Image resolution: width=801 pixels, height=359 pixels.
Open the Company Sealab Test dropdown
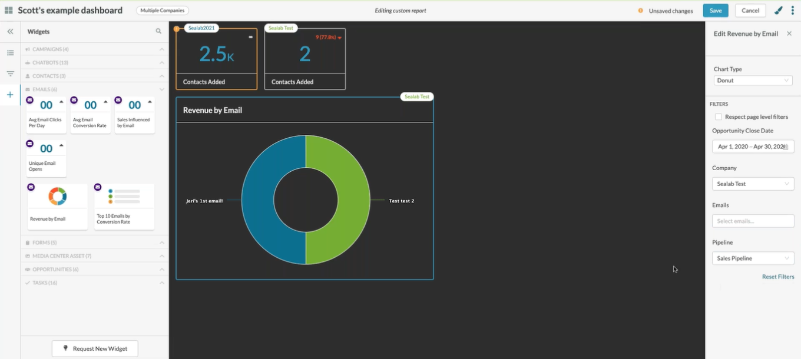coord(753,184)
